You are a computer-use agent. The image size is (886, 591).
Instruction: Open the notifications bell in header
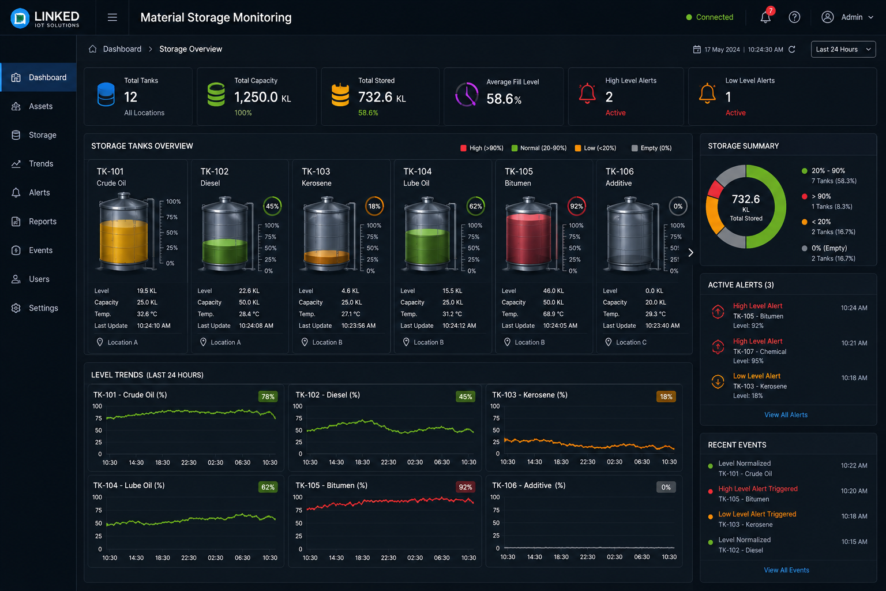[766, 17]
